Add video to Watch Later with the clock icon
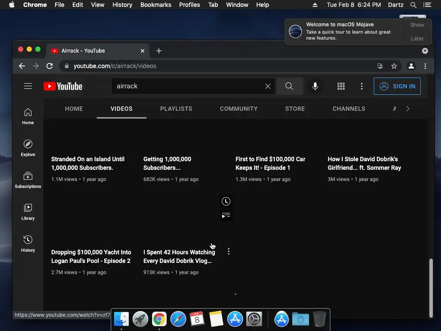Image resolution: width=441 pixels, height=331 pixels. coord(226,201)
